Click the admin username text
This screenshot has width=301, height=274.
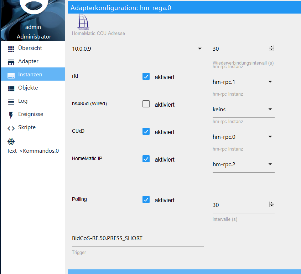point(33,27)
